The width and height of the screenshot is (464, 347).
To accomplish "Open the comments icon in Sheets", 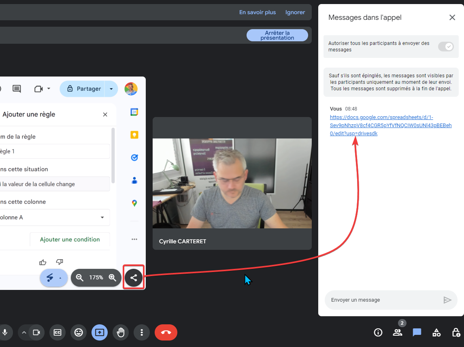I will tap(17, 89).
